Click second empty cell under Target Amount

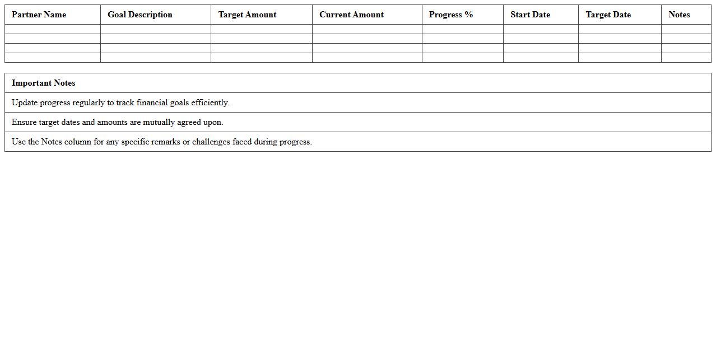pyautogui.click(x=261, y=39)
